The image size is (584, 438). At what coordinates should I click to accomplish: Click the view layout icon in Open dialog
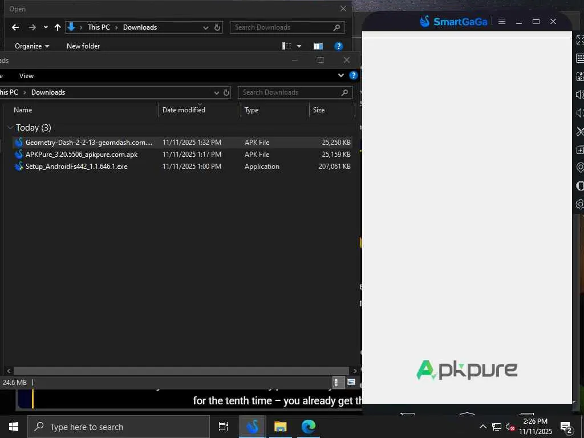(x=287, y=46)
